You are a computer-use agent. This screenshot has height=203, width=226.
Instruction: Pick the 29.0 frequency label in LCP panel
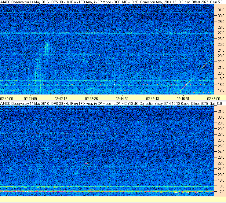pyautogui.click(x=221, y=123)
